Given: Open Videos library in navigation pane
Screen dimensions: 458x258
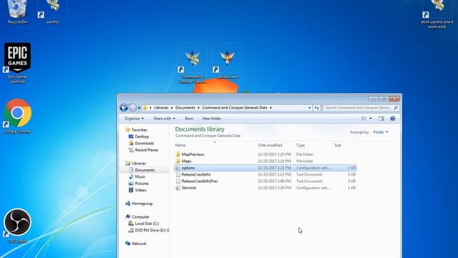Looking at the screenshot, I should (x=137, y=191).
